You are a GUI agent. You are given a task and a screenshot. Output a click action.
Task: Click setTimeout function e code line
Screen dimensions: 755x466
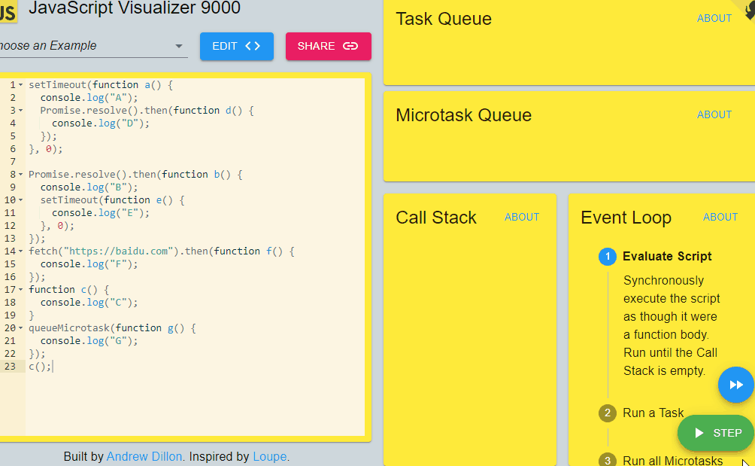tap(112, 200)
